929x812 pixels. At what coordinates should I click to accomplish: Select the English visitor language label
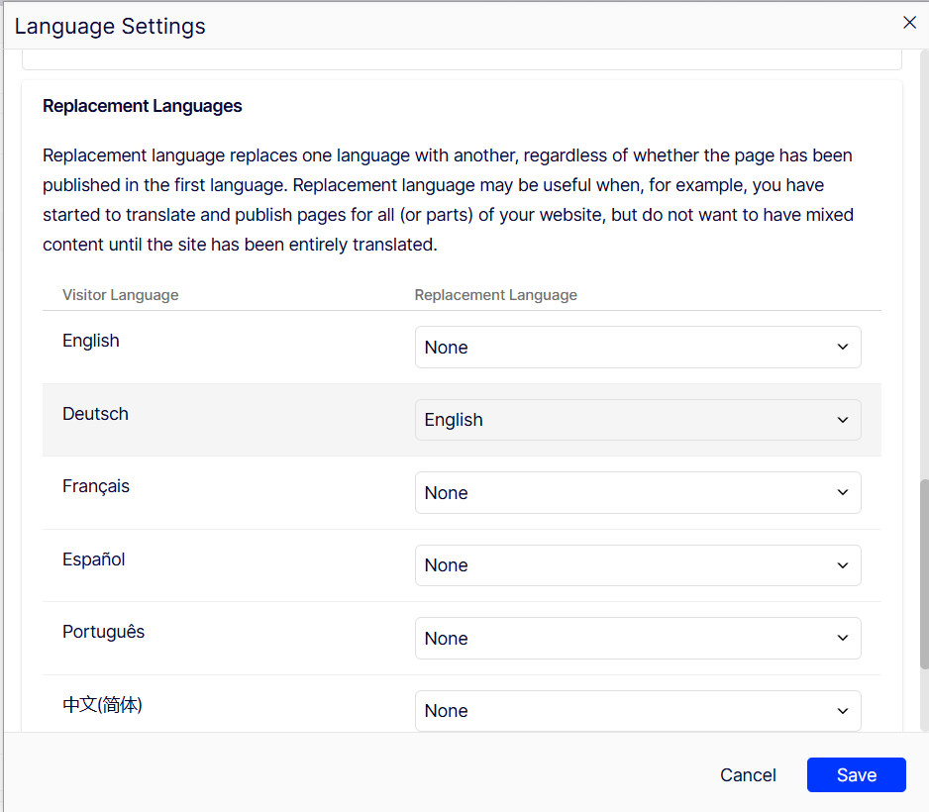(x=90, y=341)
